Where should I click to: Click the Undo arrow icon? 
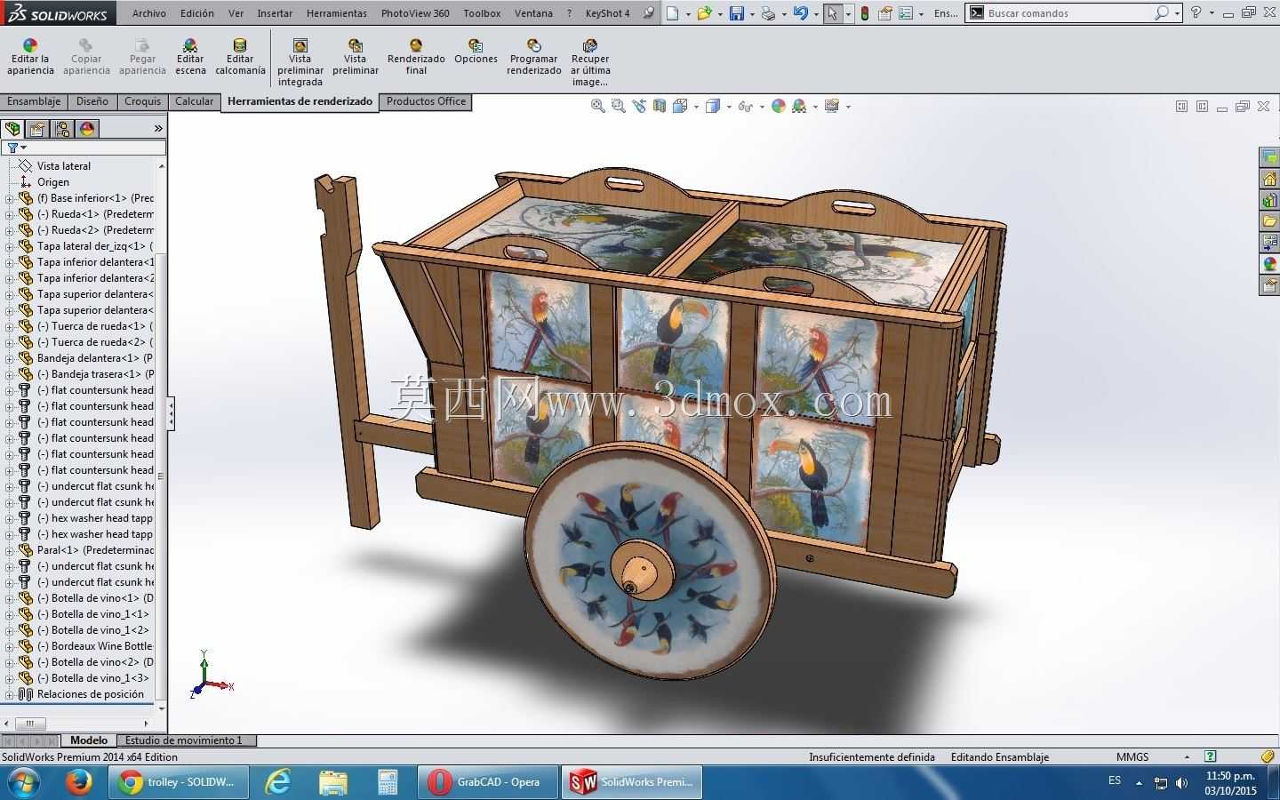801,13
